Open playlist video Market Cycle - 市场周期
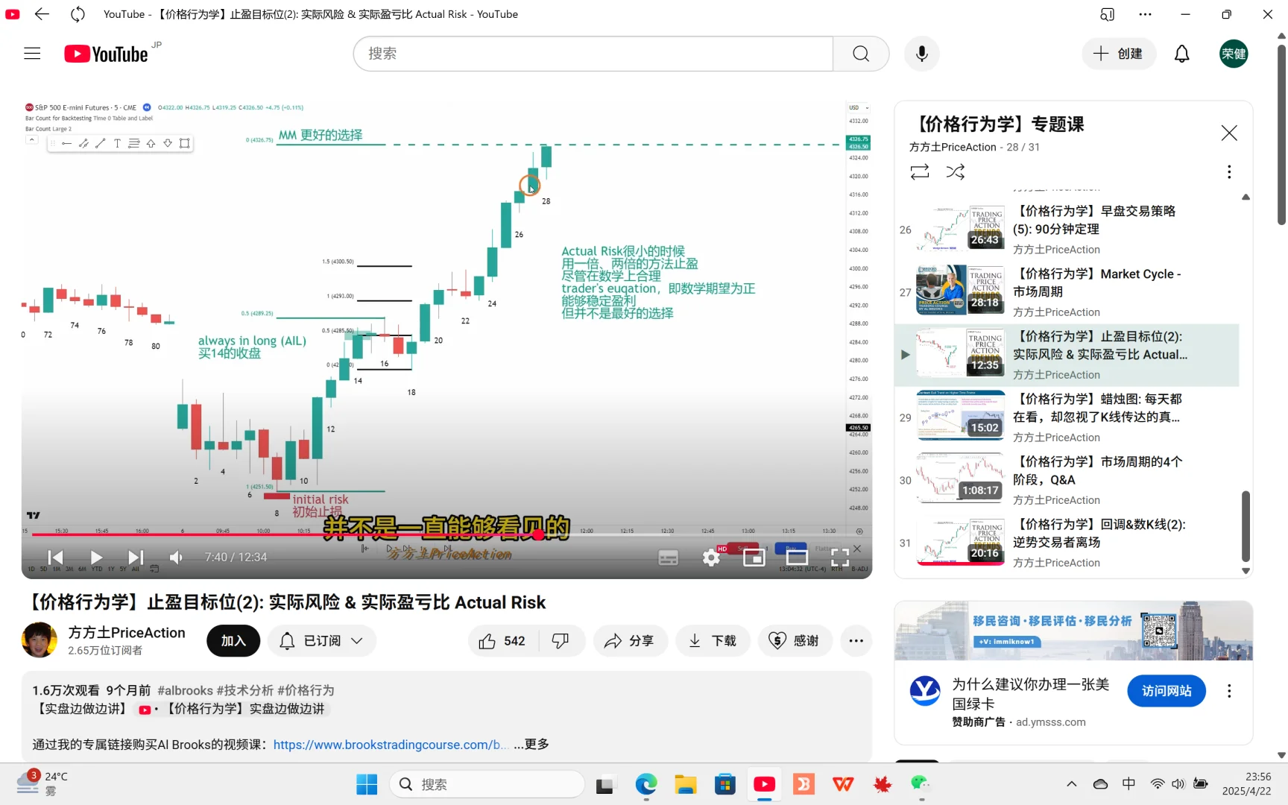This screenshot has width=1288, height=805. coord(1067,292)
